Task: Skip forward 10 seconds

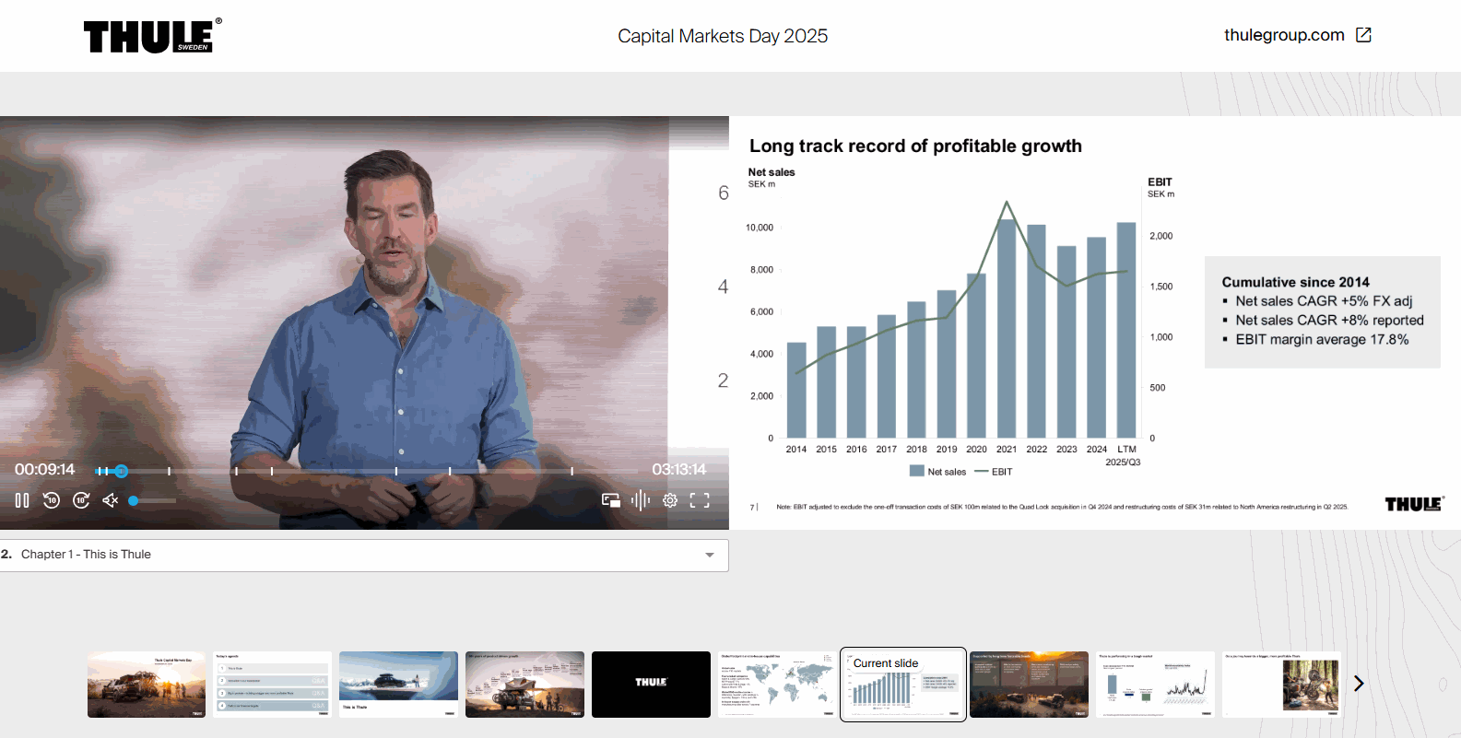Action: 81,500
